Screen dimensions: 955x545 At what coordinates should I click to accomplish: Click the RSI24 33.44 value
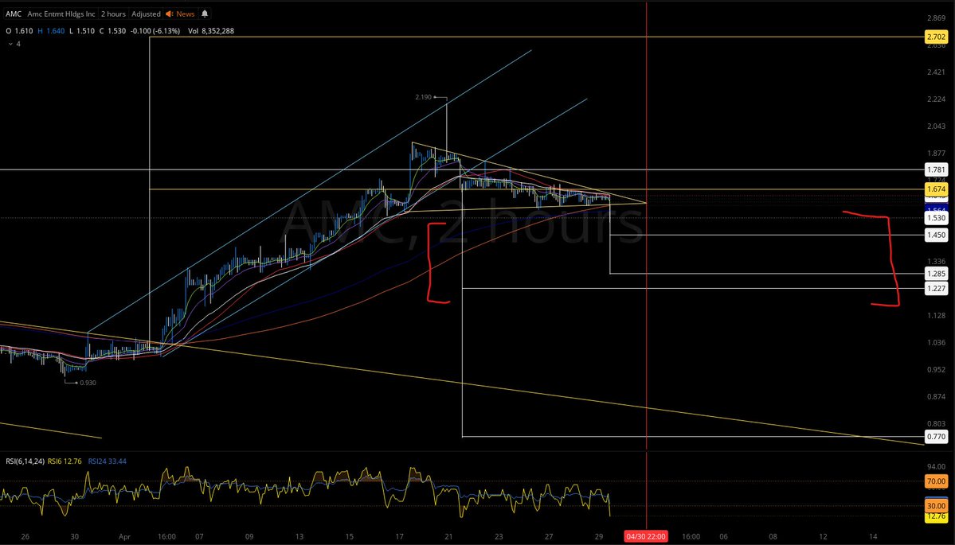[108, 461]
